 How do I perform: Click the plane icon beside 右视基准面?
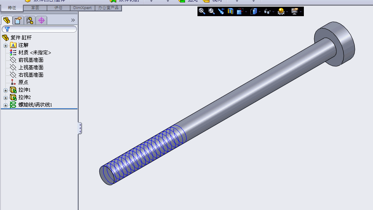point(13,75)
